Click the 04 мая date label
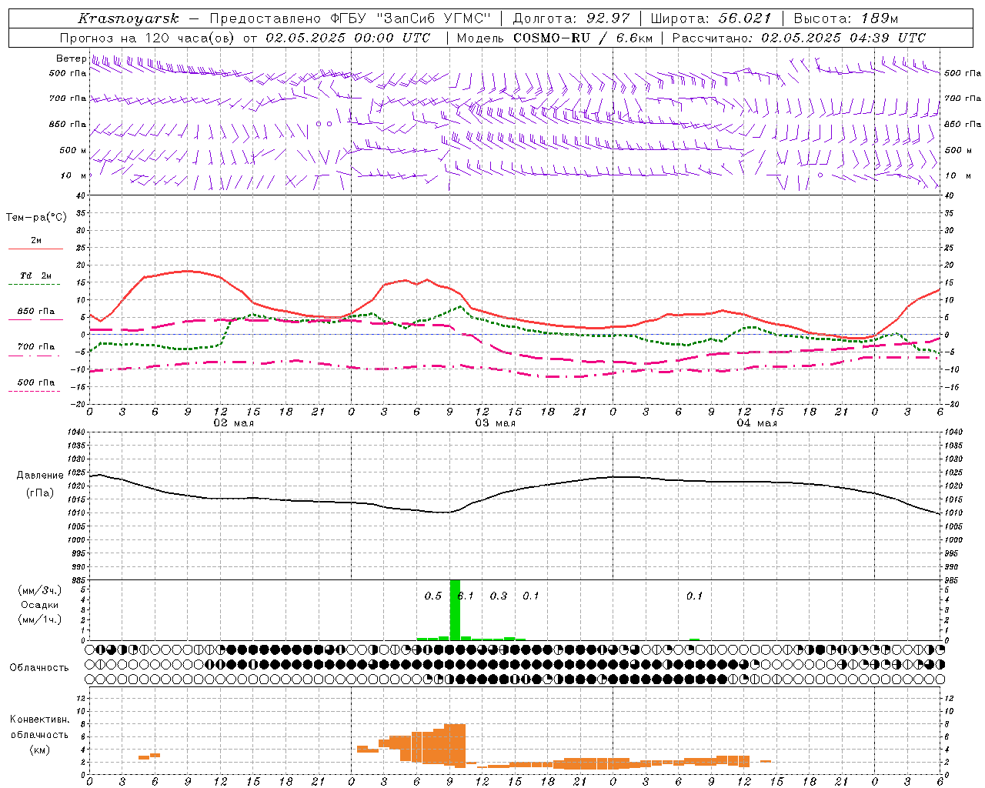Viewport: 985px width, 788px height. coord(756,423)
